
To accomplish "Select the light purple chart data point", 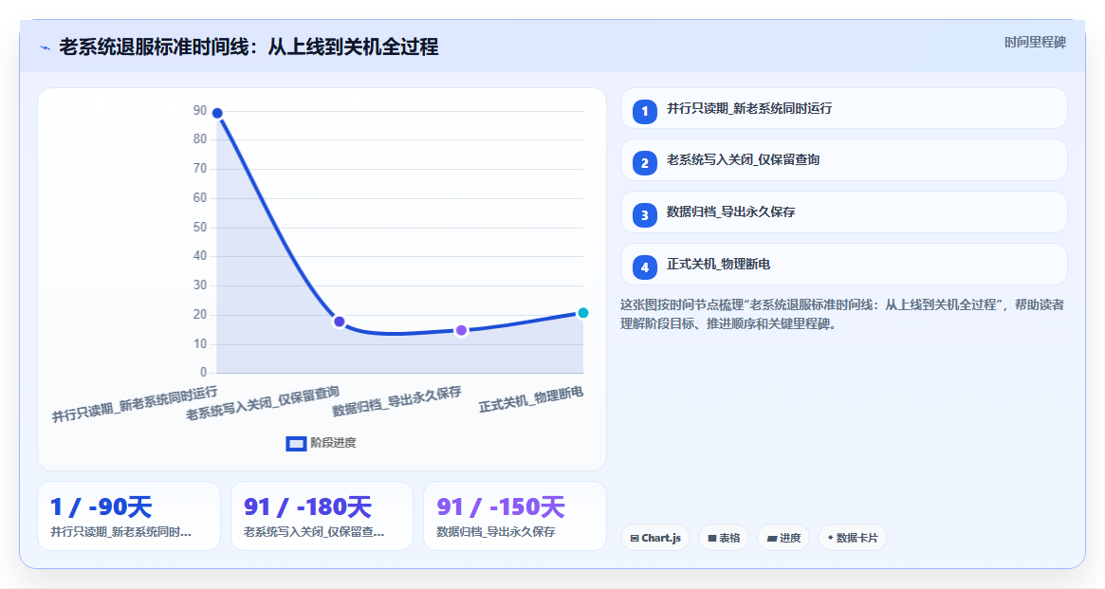I will click(x=461, y=330).
